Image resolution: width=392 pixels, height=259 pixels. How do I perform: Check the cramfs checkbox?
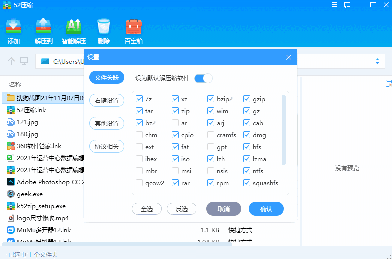coord(211,135)
